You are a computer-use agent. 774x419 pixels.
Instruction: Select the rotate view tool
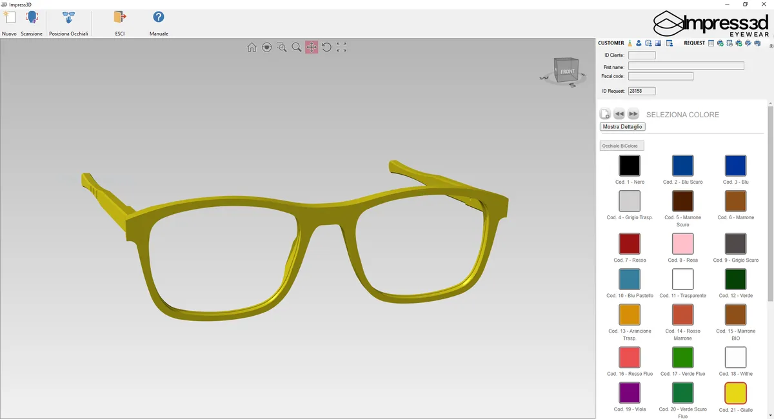pos(327,47)
